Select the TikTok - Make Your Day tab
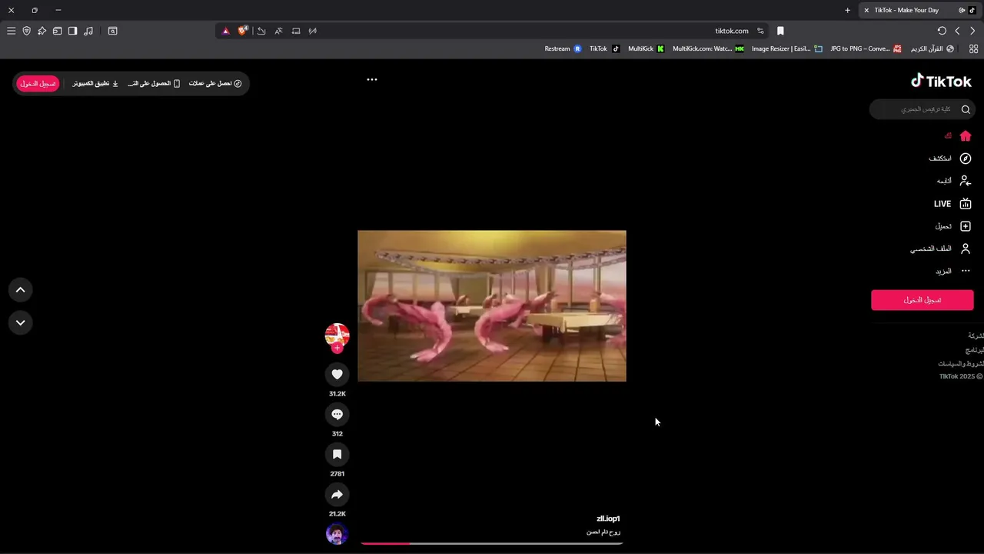This screenshot has width=984, height=554. point(919,10)
